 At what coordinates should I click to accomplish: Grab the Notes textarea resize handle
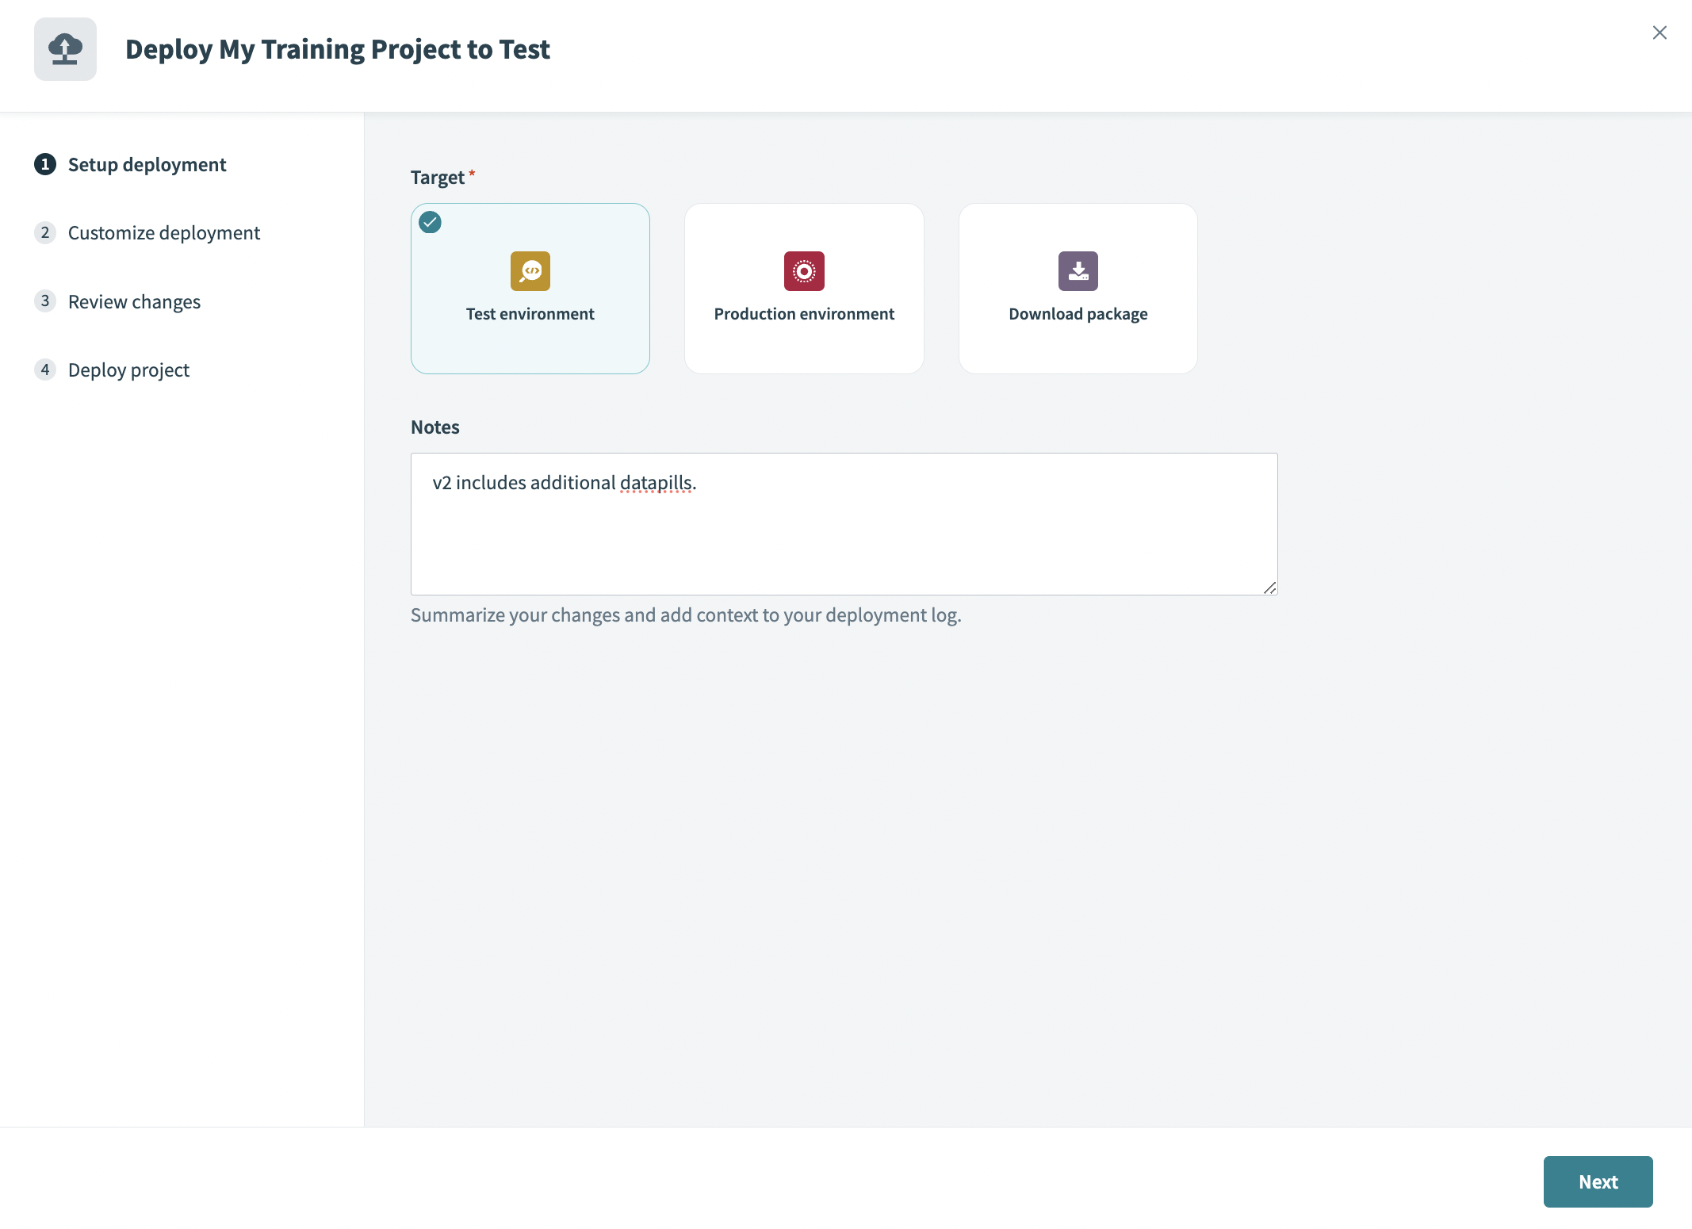pos(1269,588)
